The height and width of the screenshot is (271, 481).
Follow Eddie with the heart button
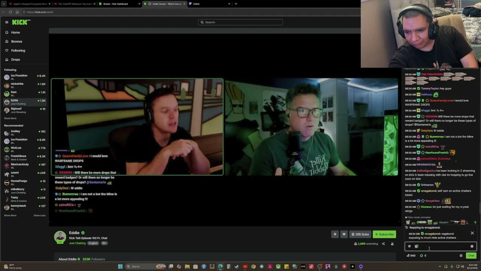[x=344, y=234]
